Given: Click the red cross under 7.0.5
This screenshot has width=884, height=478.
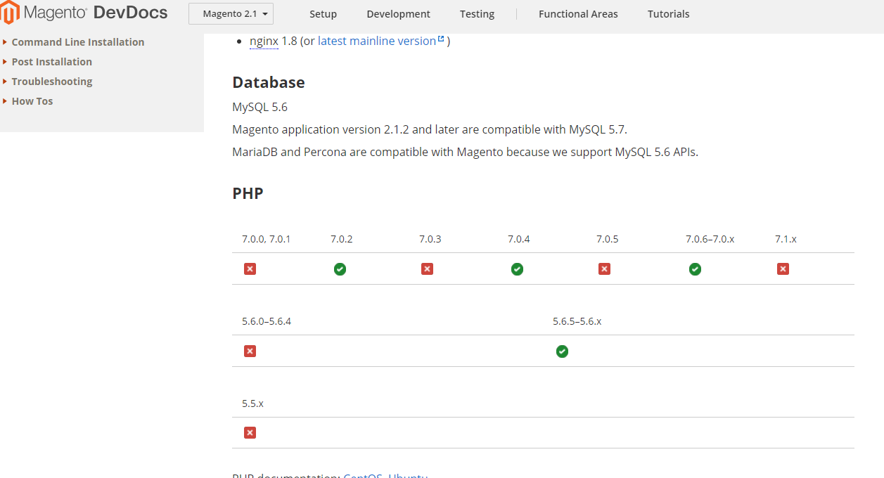Looking at the screenshot, I should click(x=604, y=269).
